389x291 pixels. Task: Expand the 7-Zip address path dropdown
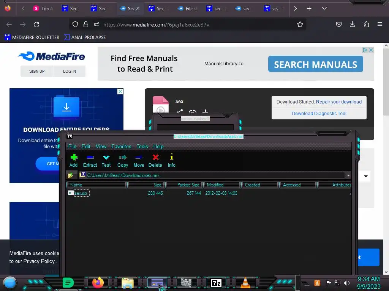pos(348,175)
